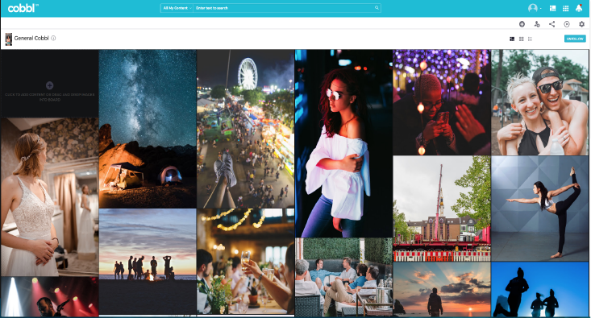Open board settings gear
Screen dimensions: 591x318
[x=581, y=24]
